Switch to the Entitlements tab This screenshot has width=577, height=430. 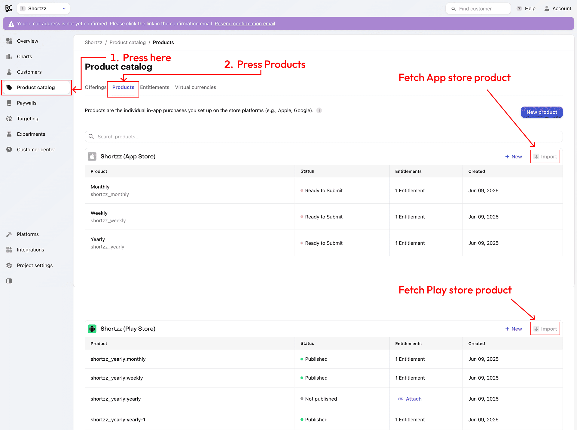click(154, 87)
